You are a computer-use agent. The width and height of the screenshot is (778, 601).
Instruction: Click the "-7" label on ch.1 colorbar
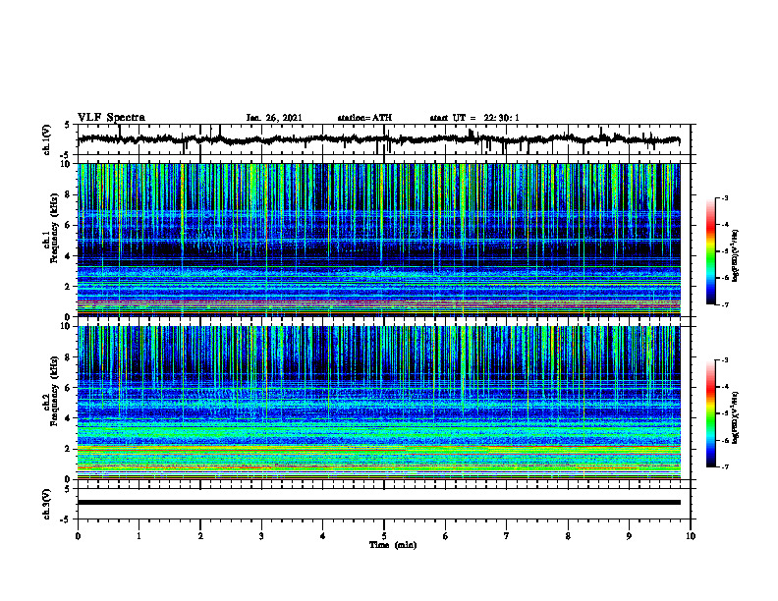[724, 305]
